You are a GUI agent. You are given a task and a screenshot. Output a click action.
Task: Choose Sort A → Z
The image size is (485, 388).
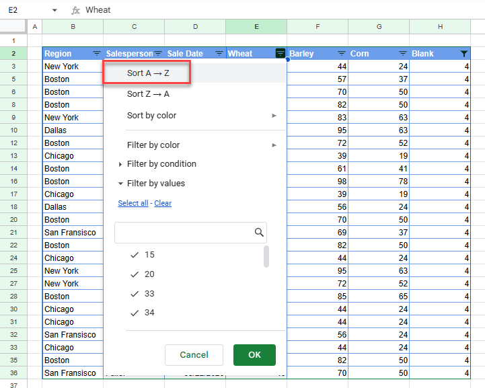[x=147, y=73]
